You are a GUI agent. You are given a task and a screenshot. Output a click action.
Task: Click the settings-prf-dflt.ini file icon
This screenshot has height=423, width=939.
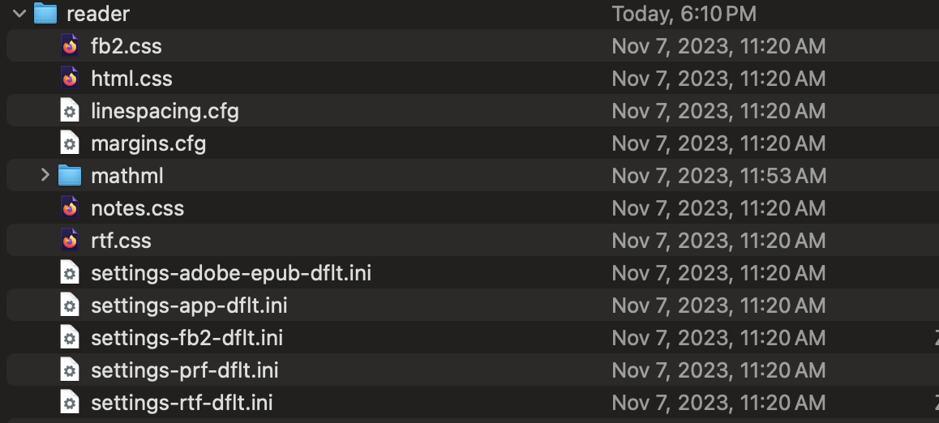pos(71,370)
